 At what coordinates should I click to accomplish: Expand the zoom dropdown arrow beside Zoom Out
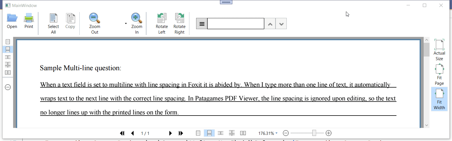tap(126, 23)
